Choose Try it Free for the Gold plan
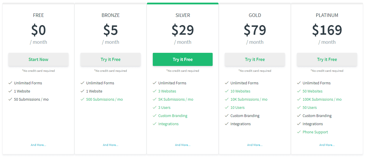This screenshot has height=157, width=366. click(x=255, y=60)
